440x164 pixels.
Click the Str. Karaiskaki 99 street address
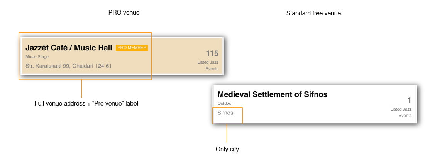pyautogui.click(x=47, y=66)
